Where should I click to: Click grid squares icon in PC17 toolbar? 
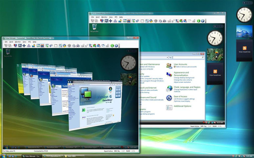coord(147,21)
